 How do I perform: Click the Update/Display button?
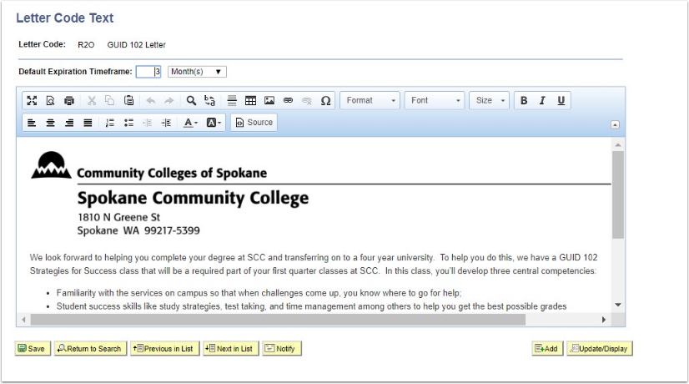point(600,348)
